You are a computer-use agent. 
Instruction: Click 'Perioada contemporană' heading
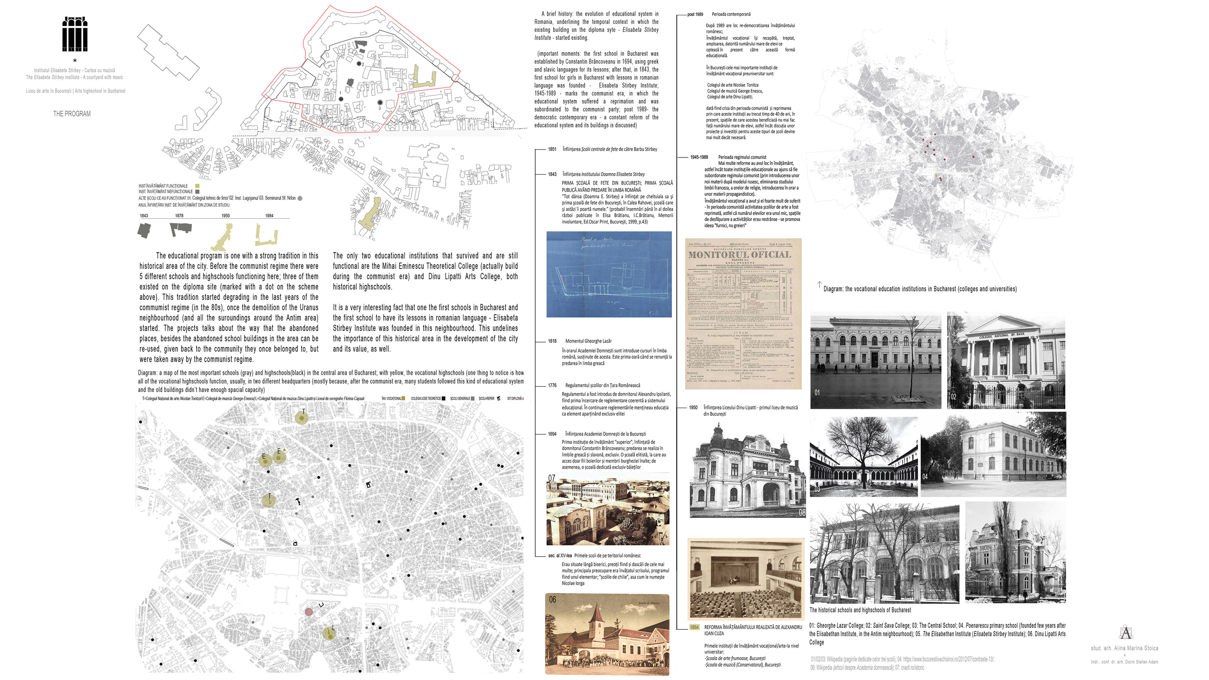[x=731, y=14]
